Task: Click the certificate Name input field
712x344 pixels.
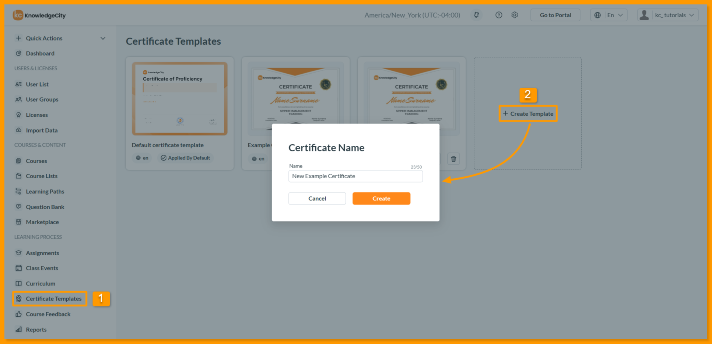Action: 355,176
